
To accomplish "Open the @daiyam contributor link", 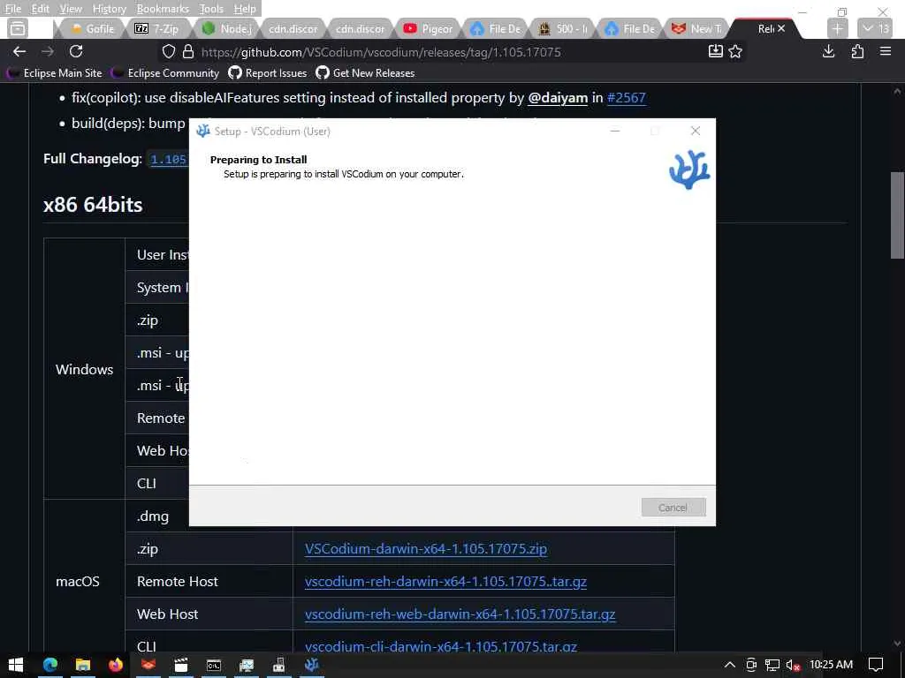I will coord(558,98).
